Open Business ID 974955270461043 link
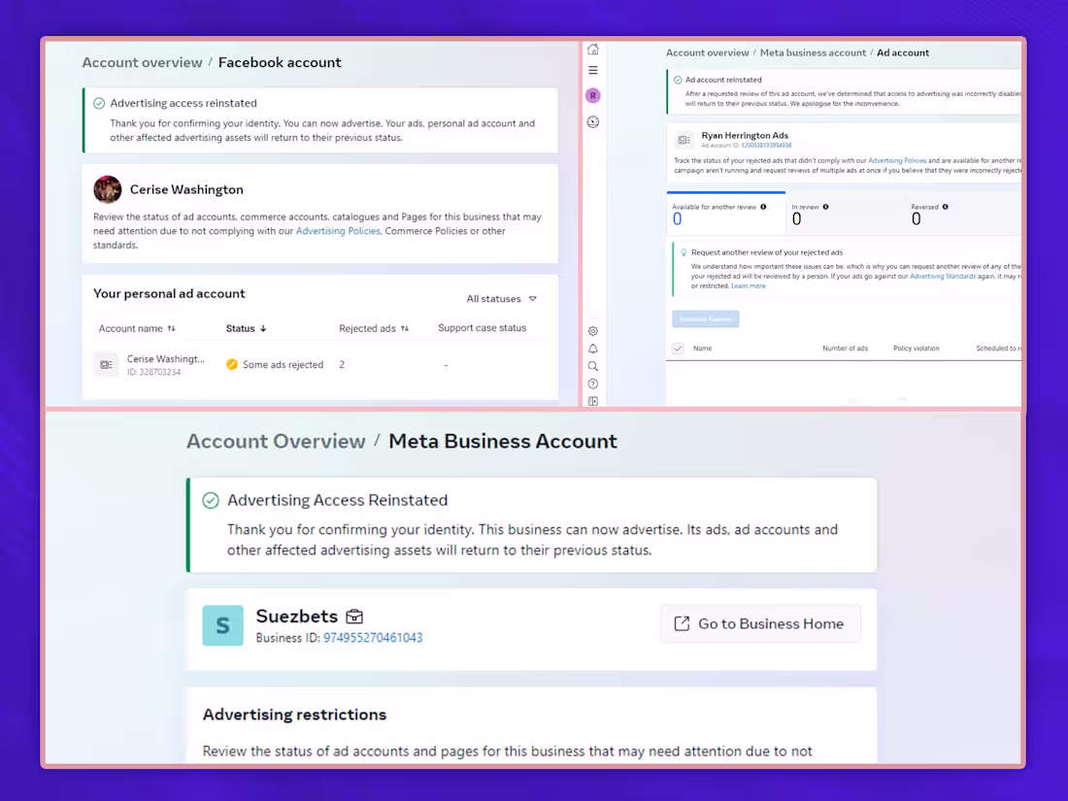This screenshot has height=801, width=1068. [x=373, y=638]
